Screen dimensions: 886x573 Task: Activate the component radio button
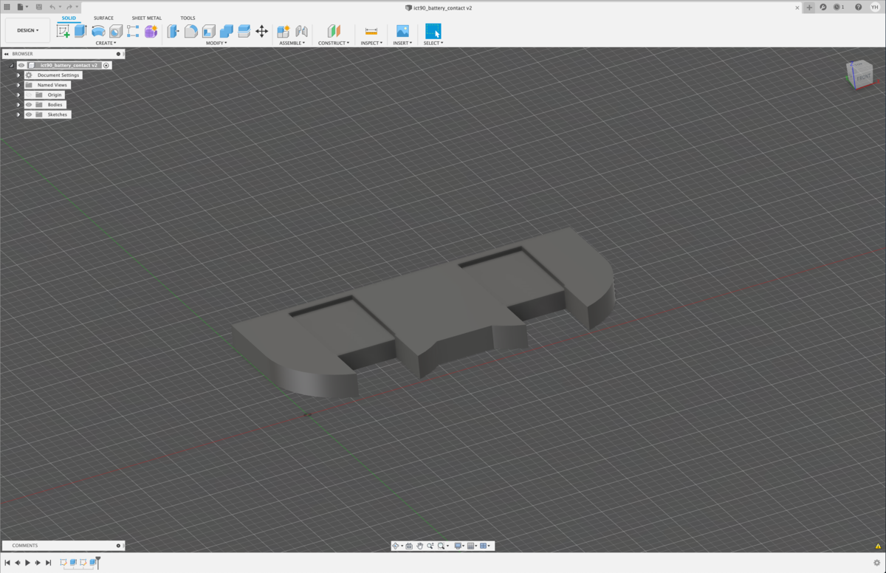(x=106, y=65)
